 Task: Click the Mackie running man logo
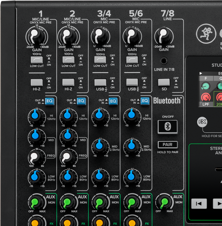coord(206,33)
